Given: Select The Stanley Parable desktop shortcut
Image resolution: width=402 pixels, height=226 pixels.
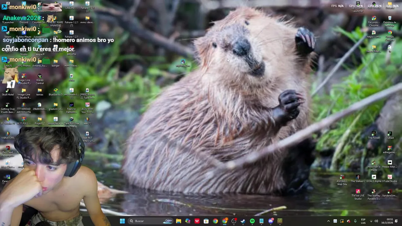Looking at the screenshot, I should 374,195.
